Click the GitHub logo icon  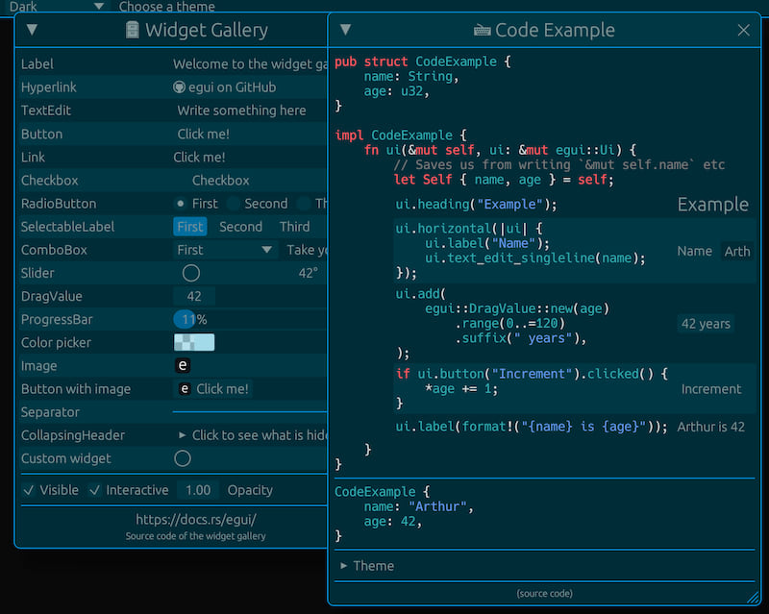(x=179, y=87)
